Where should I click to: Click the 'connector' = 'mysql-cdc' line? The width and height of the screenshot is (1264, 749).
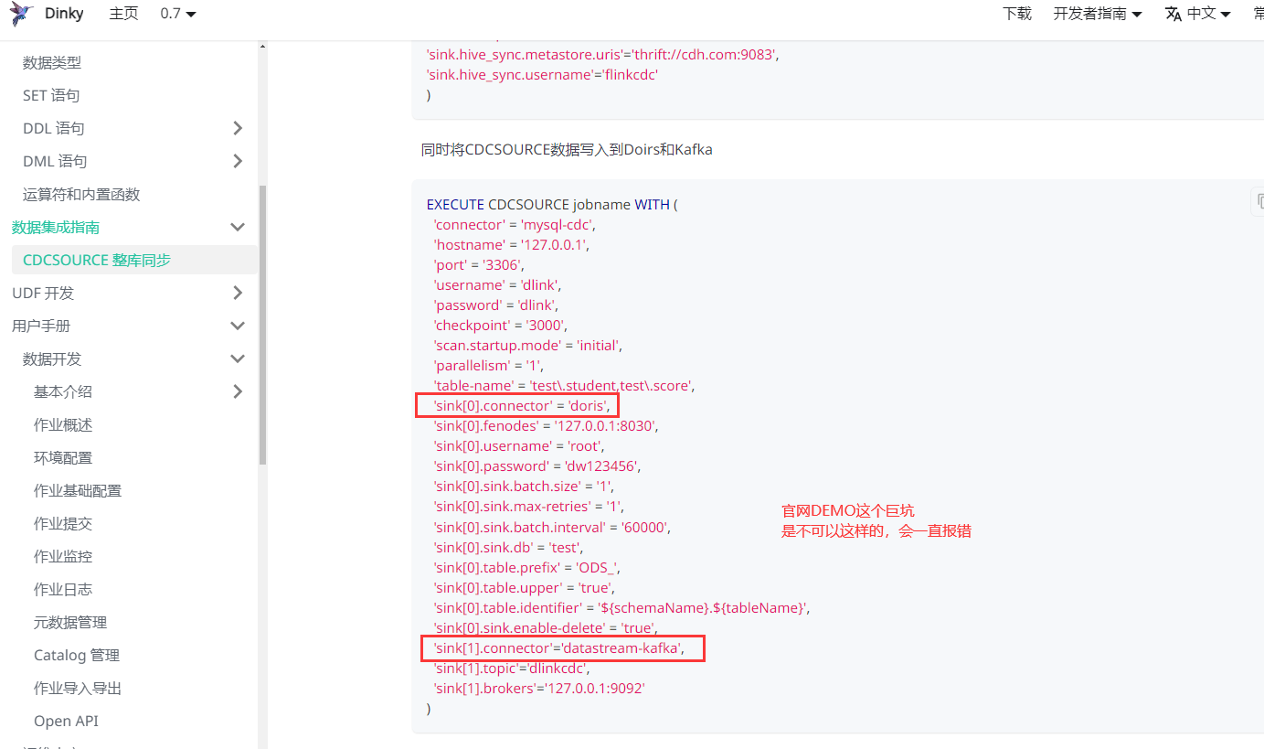click(515, 225)
